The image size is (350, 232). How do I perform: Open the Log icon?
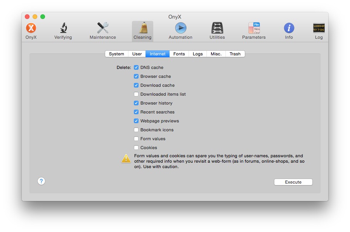coord(319,28)
